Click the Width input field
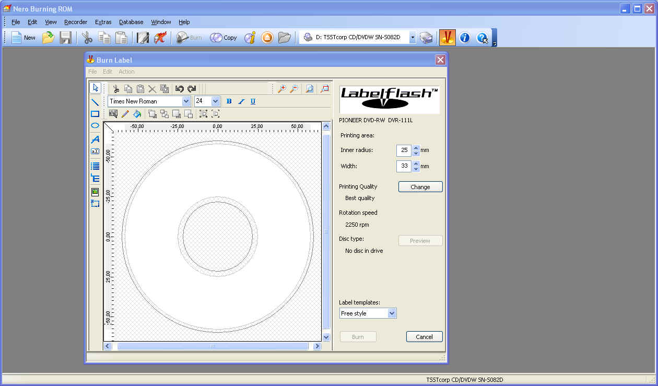 pyautogui.click(x=404, y=166)
